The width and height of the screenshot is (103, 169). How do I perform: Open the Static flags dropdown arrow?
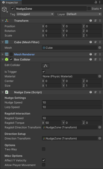(101, 9)
